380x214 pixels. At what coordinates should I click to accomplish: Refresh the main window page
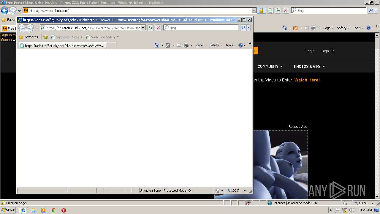[x=278, y=10]
